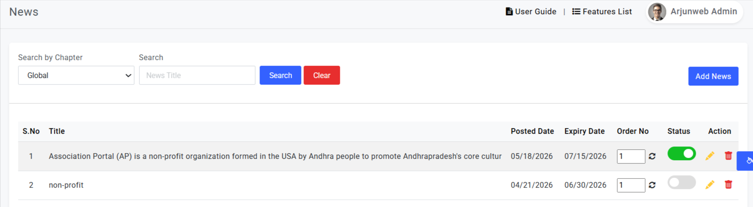This screenshot has height=207, width=753.
Task: Click the red Clear button
Action: point(322,75)
